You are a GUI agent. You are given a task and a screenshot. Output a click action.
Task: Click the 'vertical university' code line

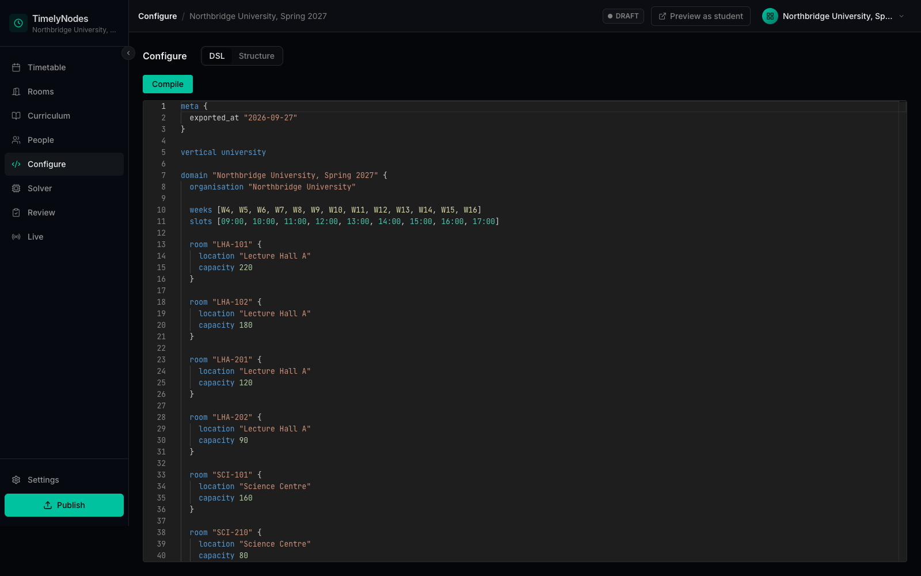pos(223,152)
